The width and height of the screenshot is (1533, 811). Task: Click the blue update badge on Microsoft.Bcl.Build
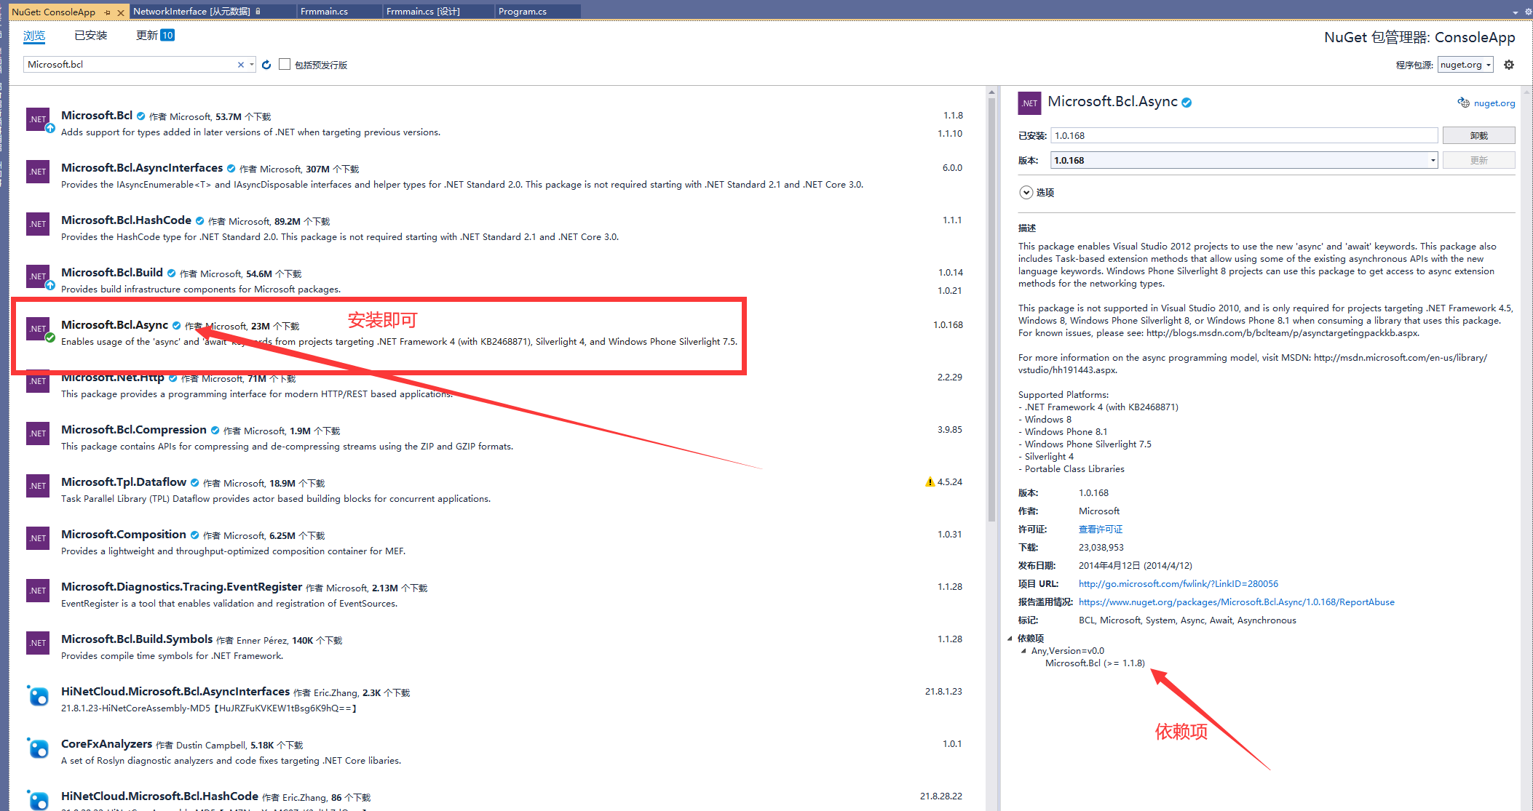click(49, 285)
